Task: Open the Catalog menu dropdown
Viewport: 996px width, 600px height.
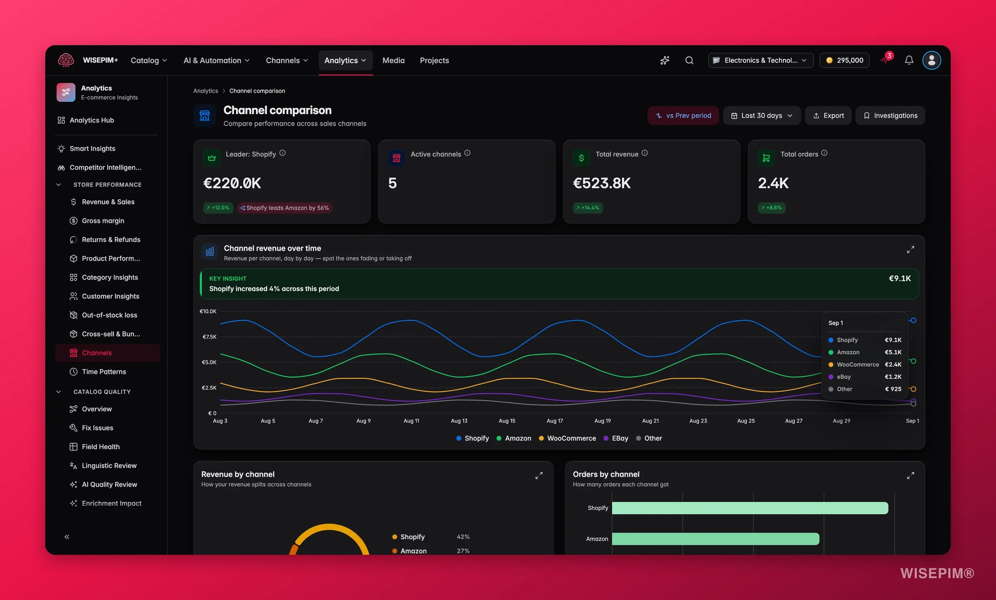Action: [149, 60]
